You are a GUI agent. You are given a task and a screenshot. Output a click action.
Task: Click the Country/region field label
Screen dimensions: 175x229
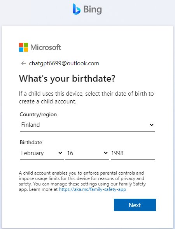(x=38, y=114)
